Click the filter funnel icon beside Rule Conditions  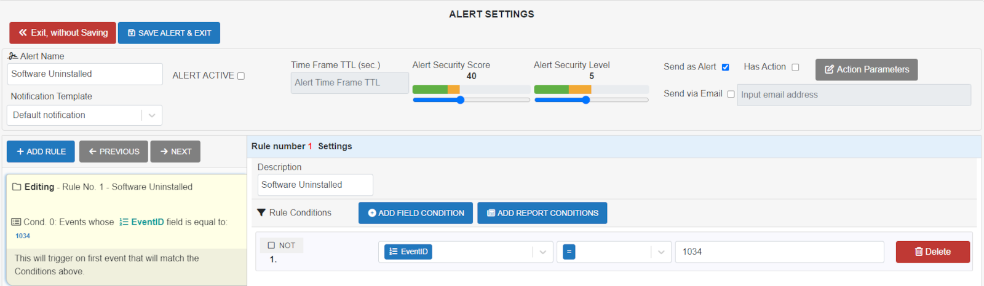(261, 213)
